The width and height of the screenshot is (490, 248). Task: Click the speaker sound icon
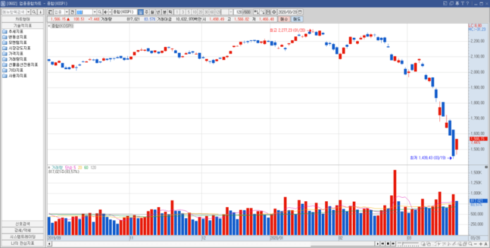[x=106, y=12]
